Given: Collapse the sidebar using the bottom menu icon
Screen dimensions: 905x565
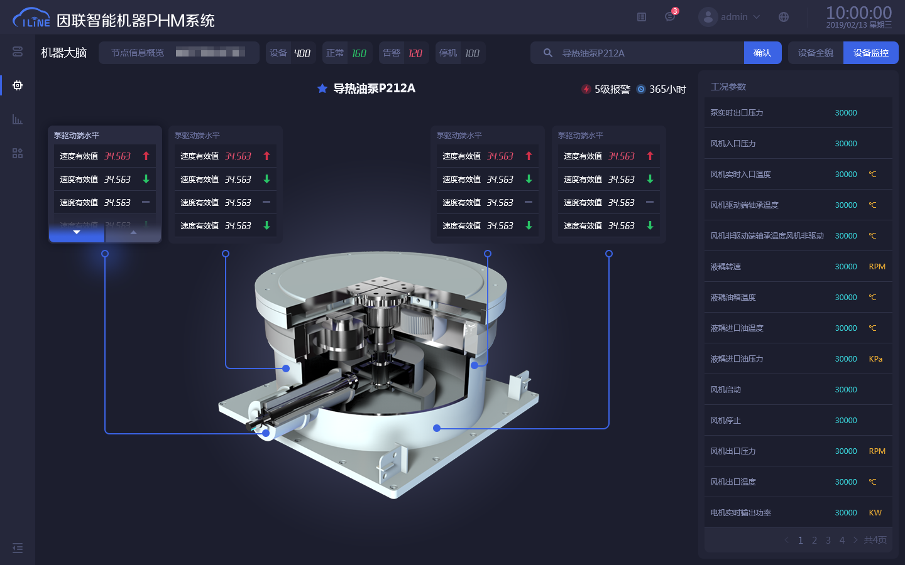Looking at the screenshot, I should tap(18, 548).
